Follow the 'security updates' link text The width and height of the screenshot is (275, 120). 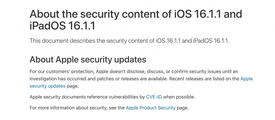(47, 86)
